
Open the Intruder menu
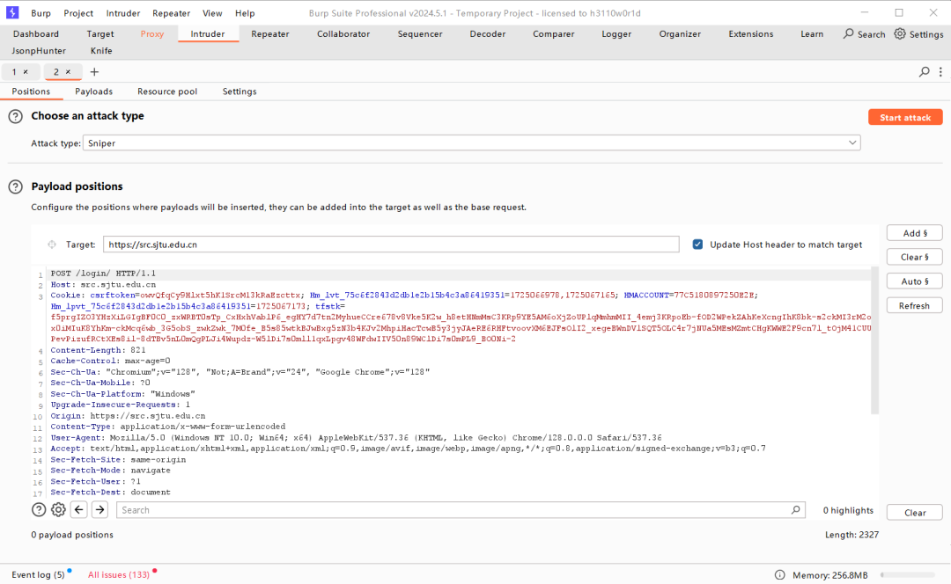coord(123,12)
